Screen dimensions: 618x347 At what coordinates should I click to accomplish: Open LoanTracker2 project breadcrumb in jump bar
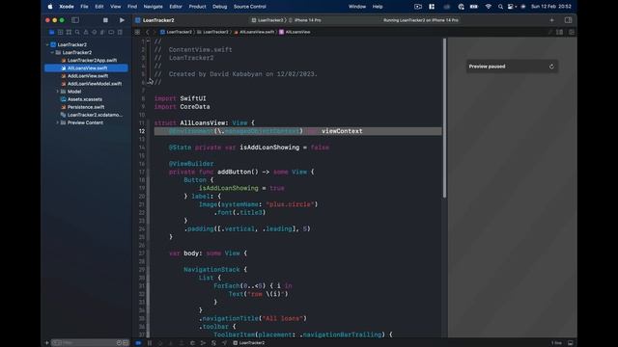[x=176, y=32]
